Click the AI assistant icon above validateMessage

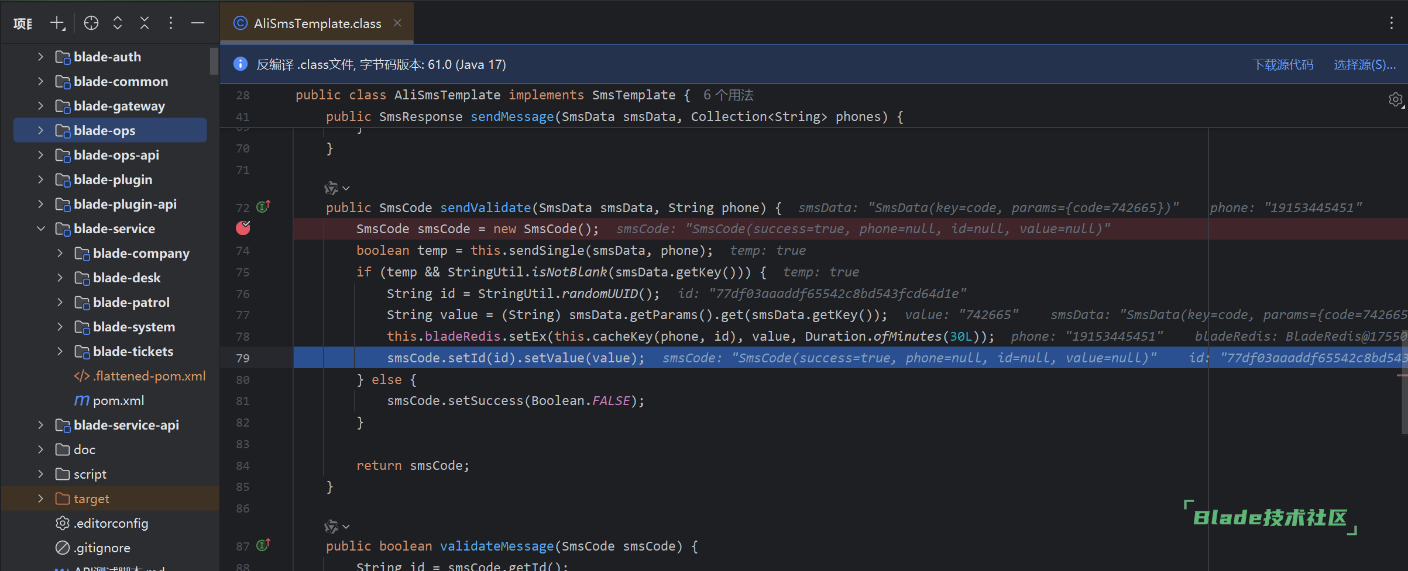(x=331, y=527)
